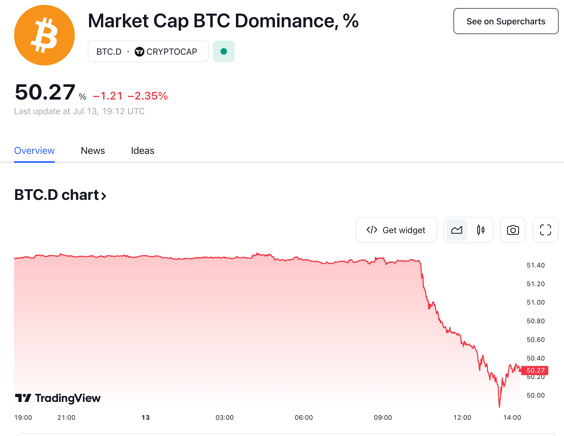This screenshot has width=564, height=436.
Task: Switch to the News tab
Action: [x=92, y=151]
